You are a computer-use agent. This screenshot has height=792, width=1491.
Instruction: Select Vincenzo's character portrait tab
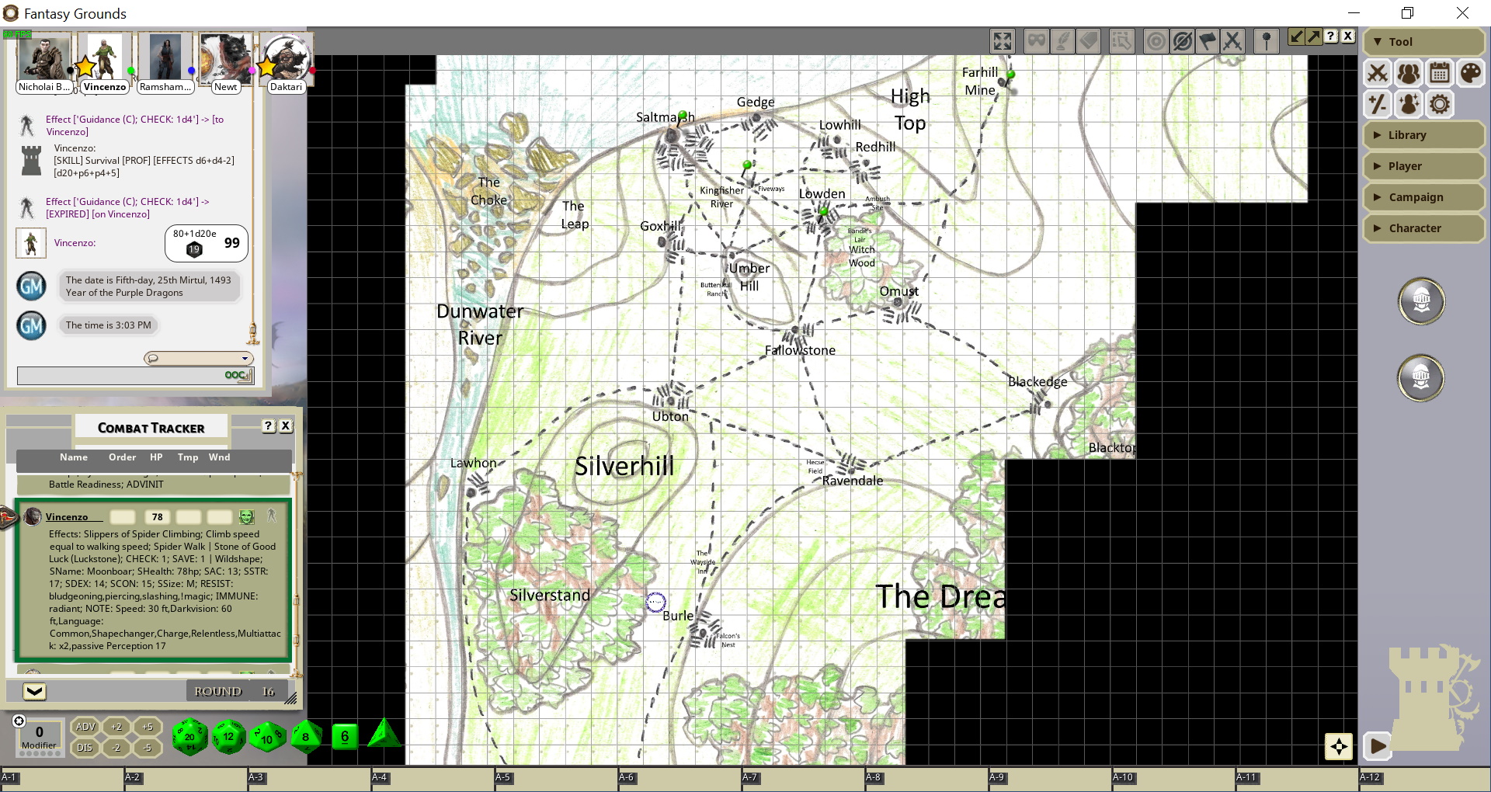105,64
